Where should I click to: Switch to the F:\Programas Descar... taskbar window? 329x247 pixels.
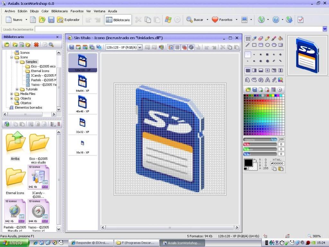[137, 243]
